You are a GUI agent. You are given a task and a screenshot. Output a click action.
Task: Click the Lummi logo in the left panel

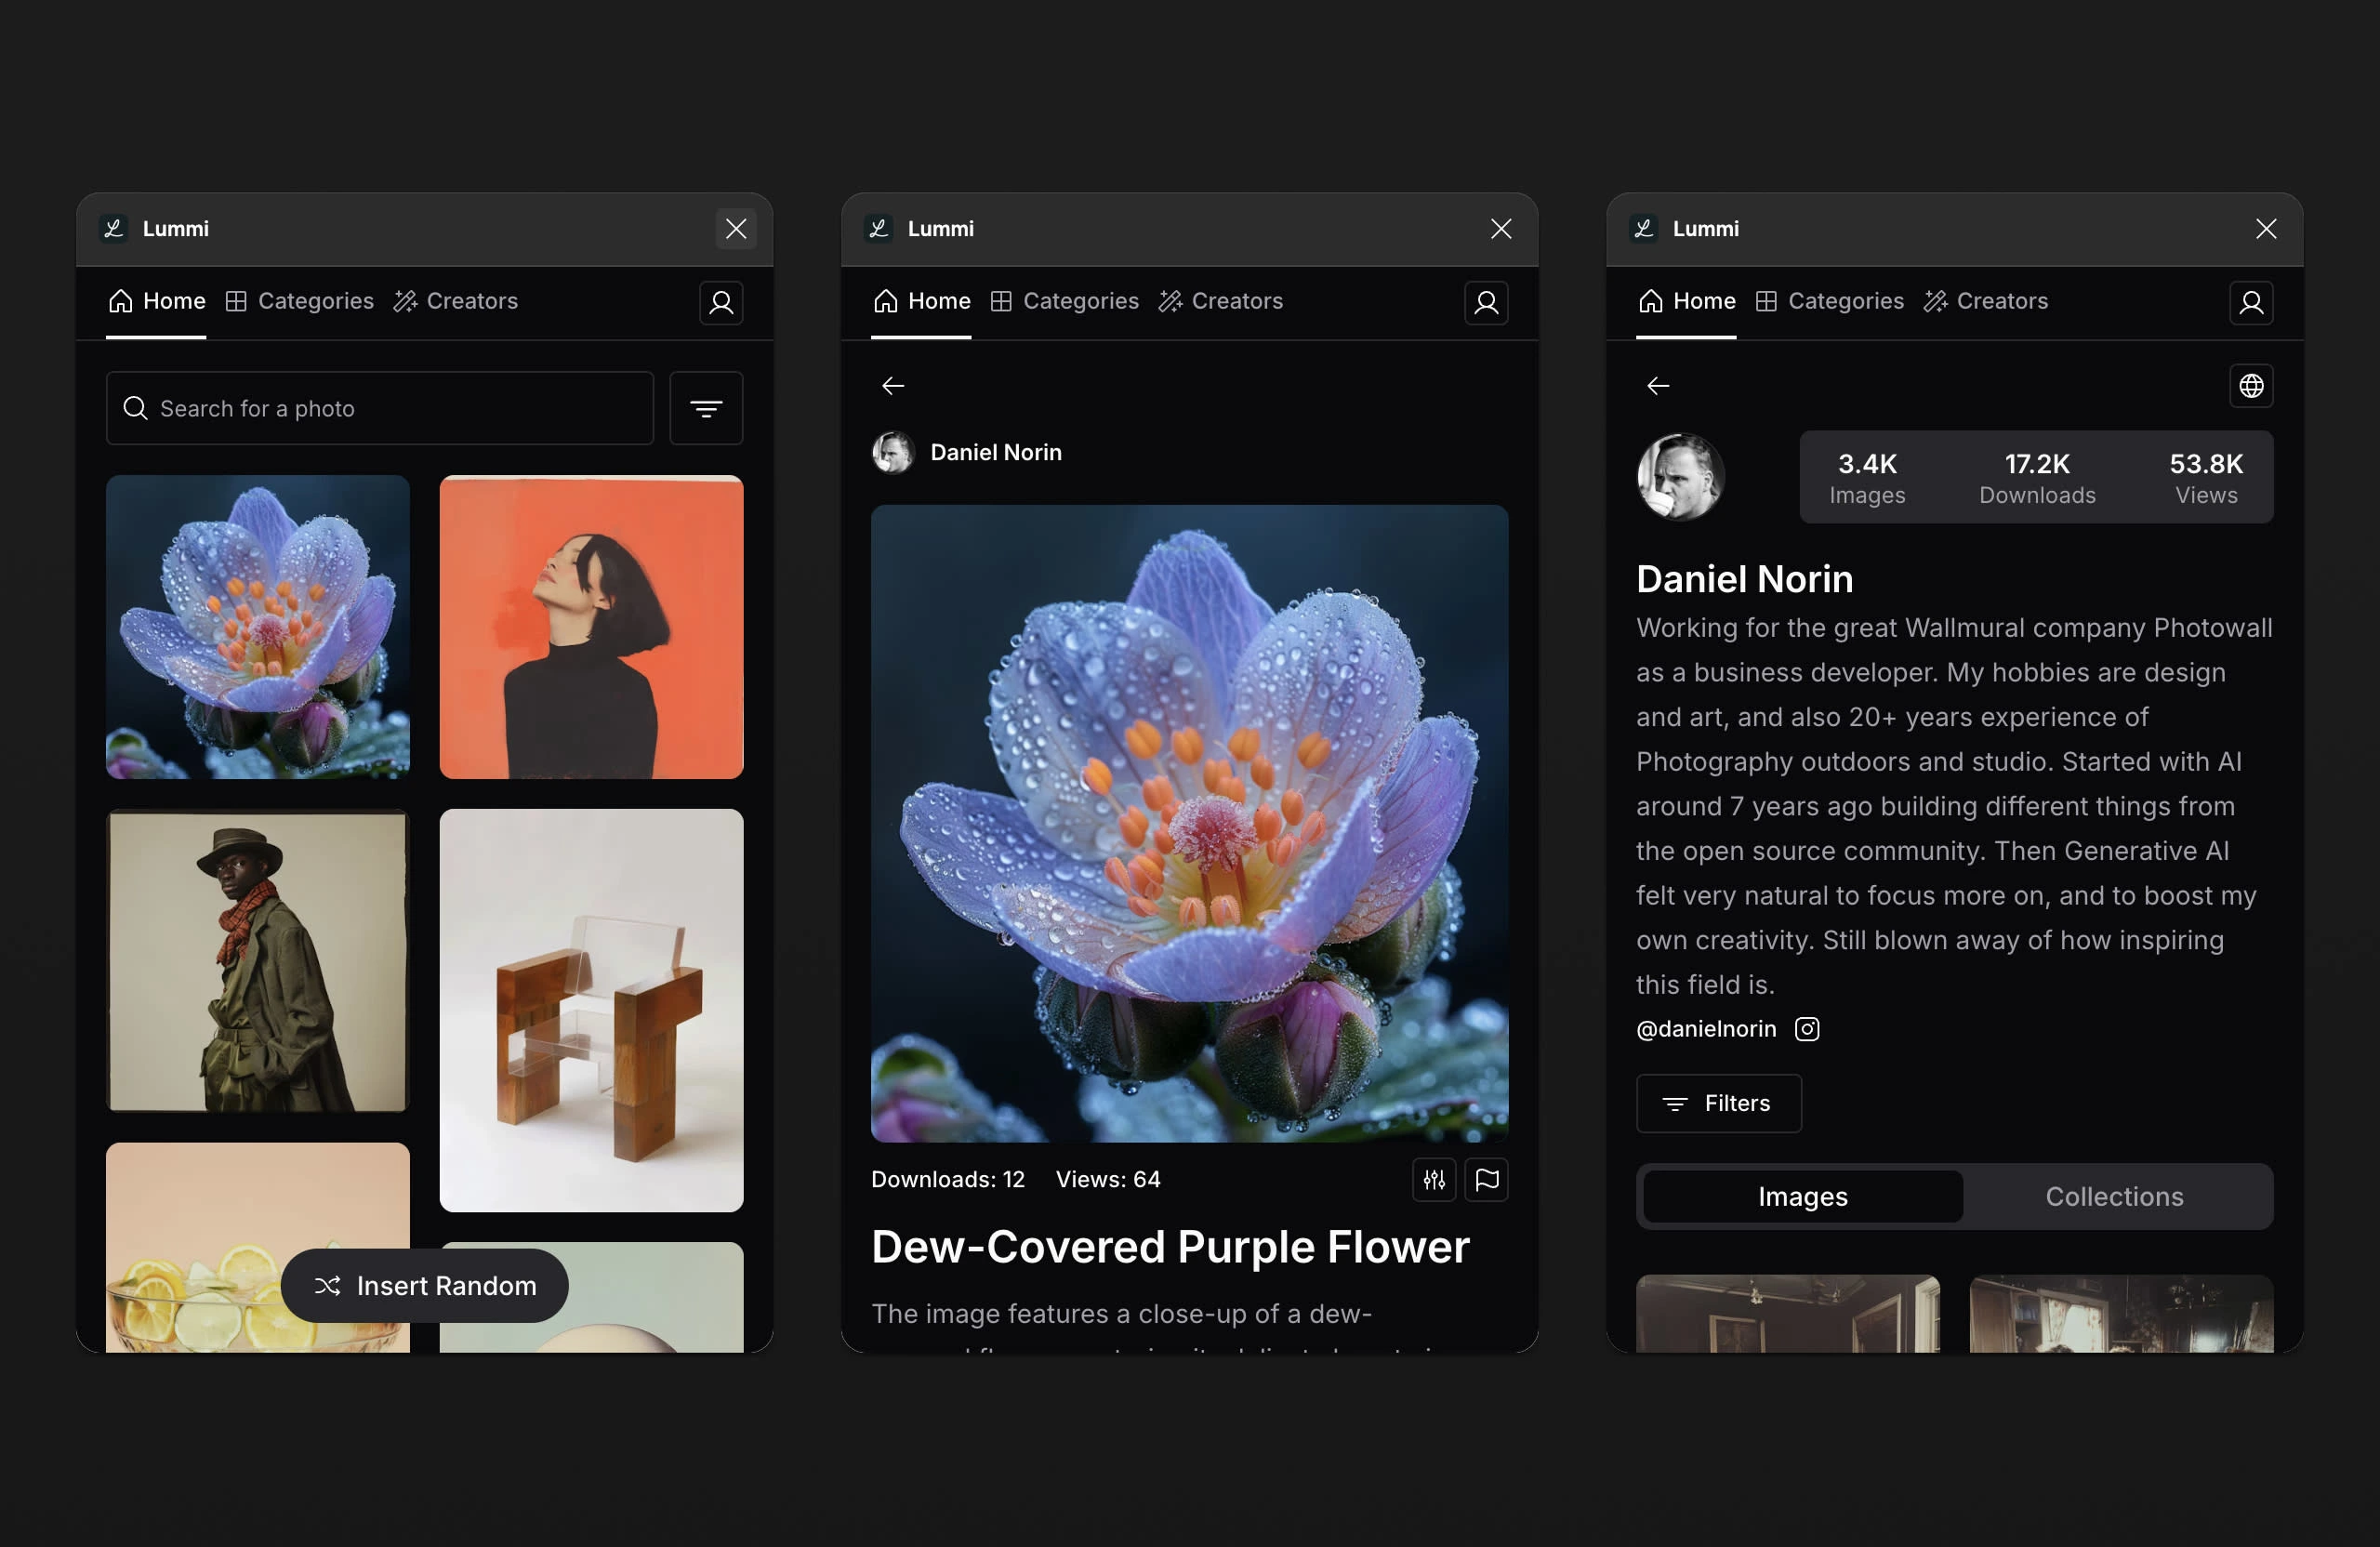(x=114, y=229)
